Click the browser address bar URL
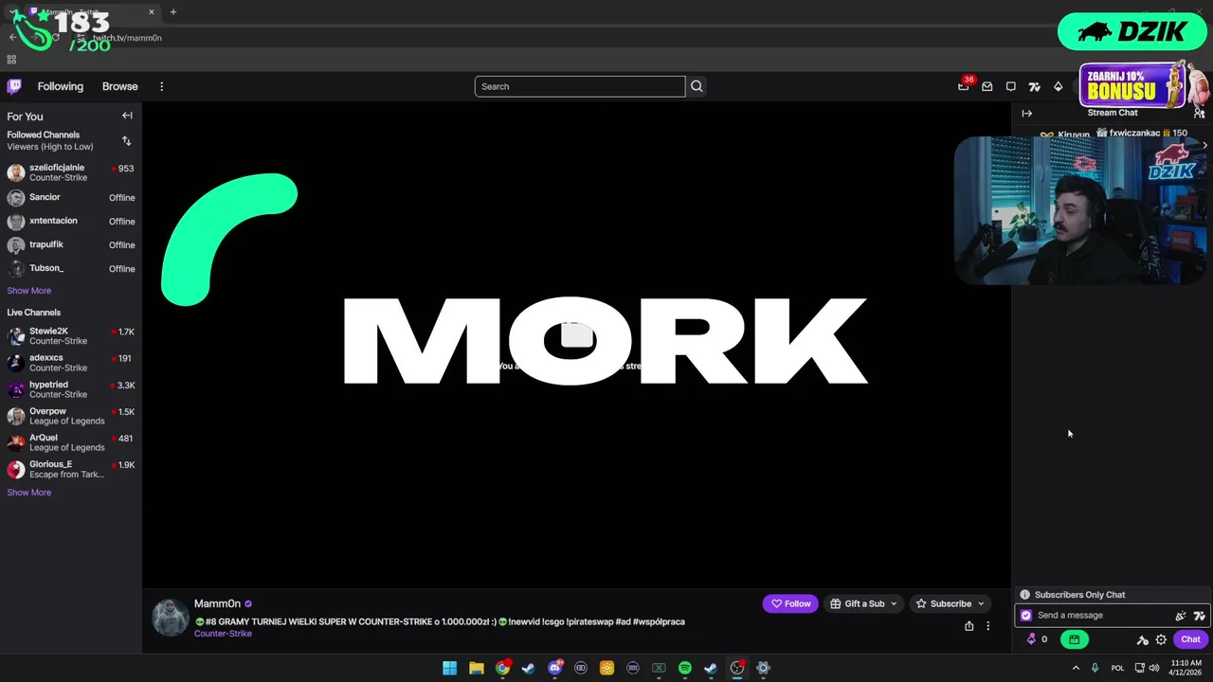This screenshot has height=682, width=1213. (127, 38)
